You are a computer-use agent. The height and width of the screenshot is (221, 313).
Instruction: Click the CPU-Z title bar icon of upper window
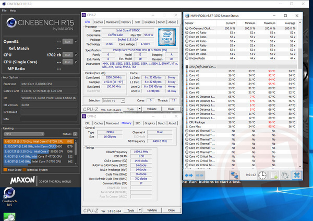click(x=84, y=15)
